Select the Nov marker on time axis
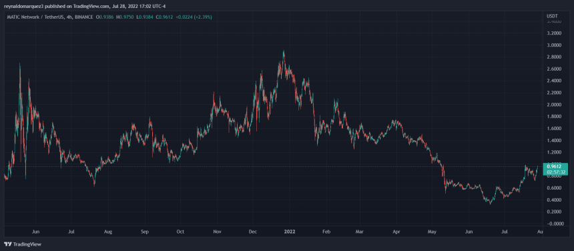Viewport: 574px width, 251px height. coord(217,232)
